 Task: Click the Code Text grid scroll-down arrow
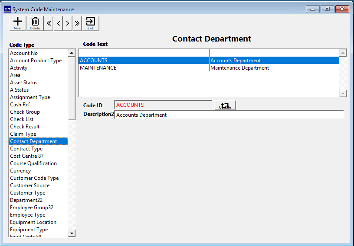click(343, 94)
